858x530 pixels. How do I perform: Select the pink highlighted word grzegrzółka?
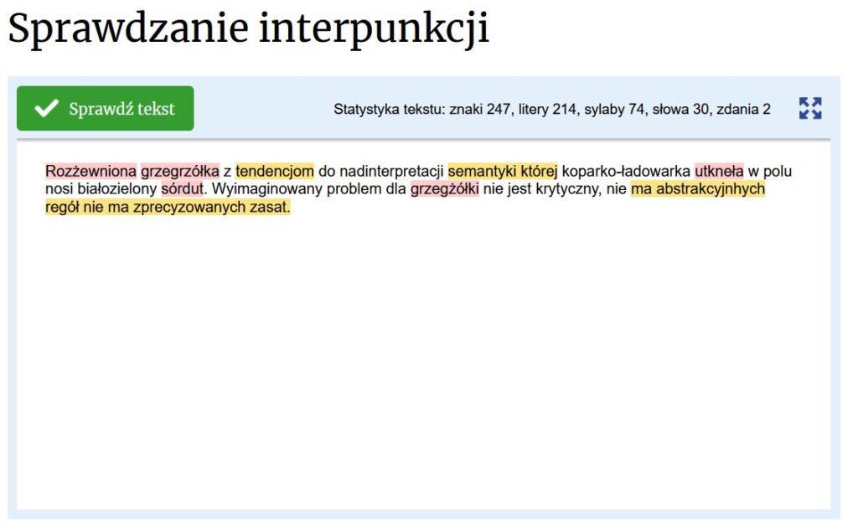179,172
